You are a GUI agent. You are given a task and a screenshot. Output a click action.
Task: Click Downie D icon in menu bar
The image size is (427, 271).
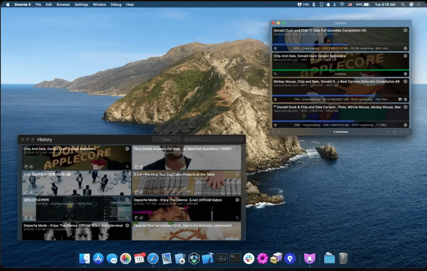[321, 5]
